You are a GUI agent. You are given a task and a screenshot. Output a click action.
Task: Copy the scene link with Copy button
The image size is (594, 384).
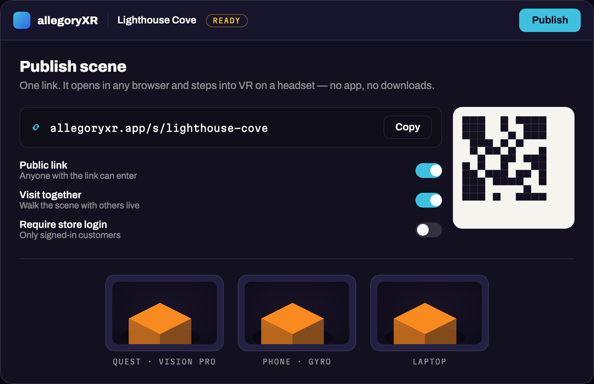click(x=408, y=127)
